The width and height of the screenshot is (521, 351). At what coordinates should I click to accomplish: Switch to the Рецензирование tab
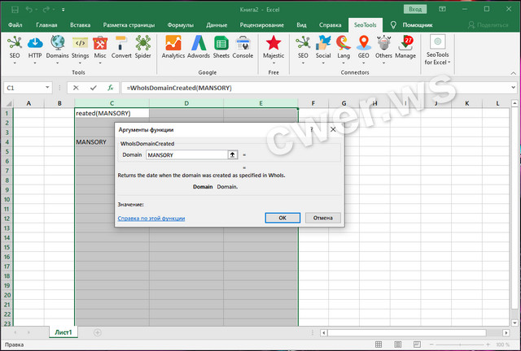click(x=262, y=25)
